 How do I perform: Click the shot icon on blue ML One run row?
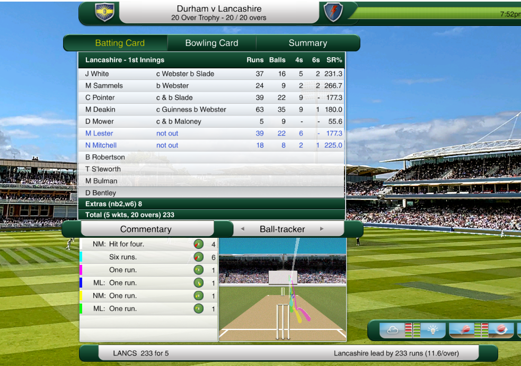(199, 283)
